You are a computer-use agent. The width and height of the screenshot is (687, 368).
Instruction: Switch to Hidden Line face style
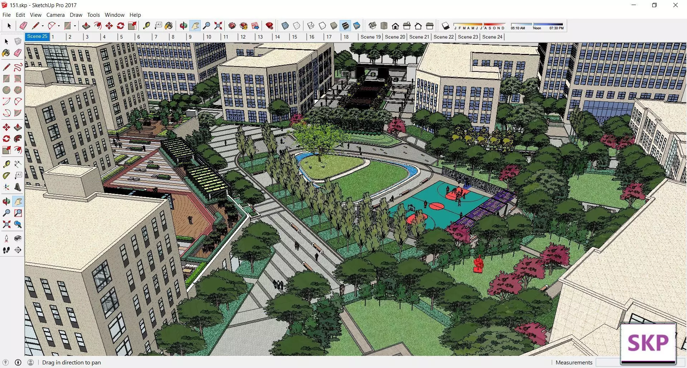322,26
